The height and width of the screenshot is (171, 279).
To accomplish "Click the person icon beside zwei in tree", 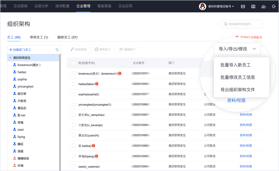I will click(14, 129).
